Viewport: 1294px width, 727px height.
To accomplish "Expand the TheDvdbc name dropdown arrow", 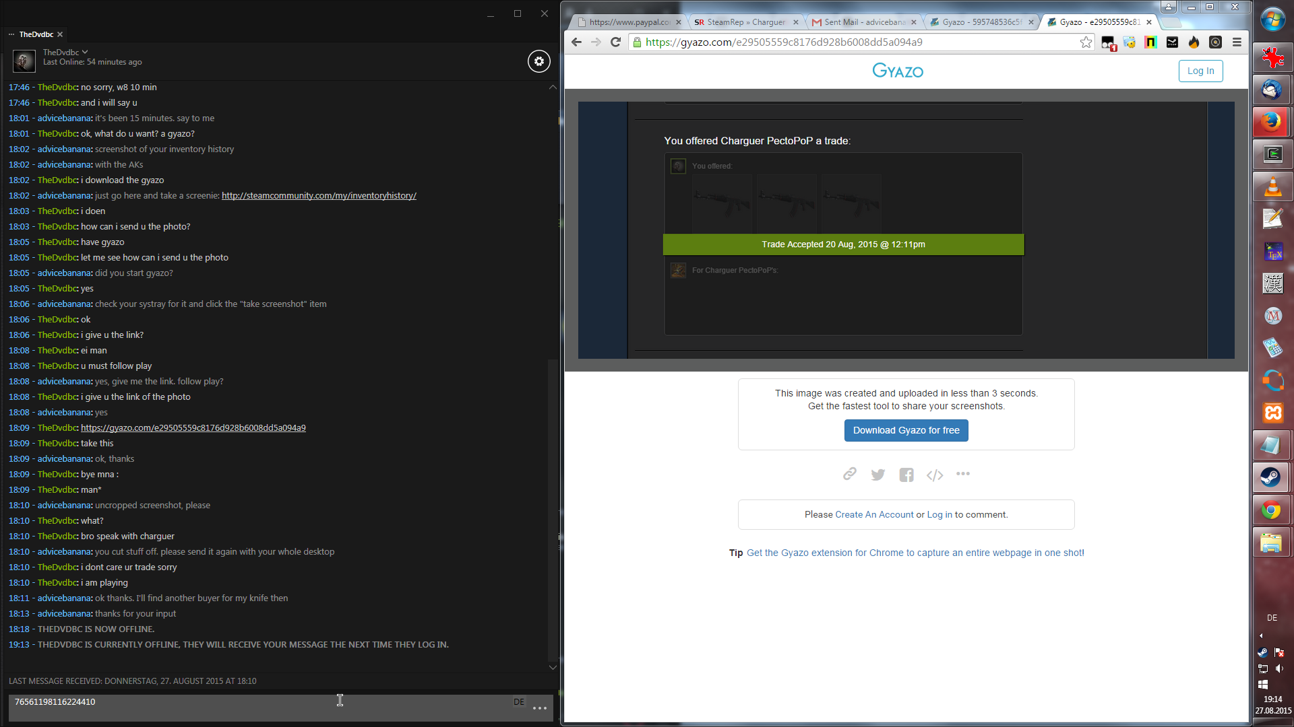I will pos(85,52).
